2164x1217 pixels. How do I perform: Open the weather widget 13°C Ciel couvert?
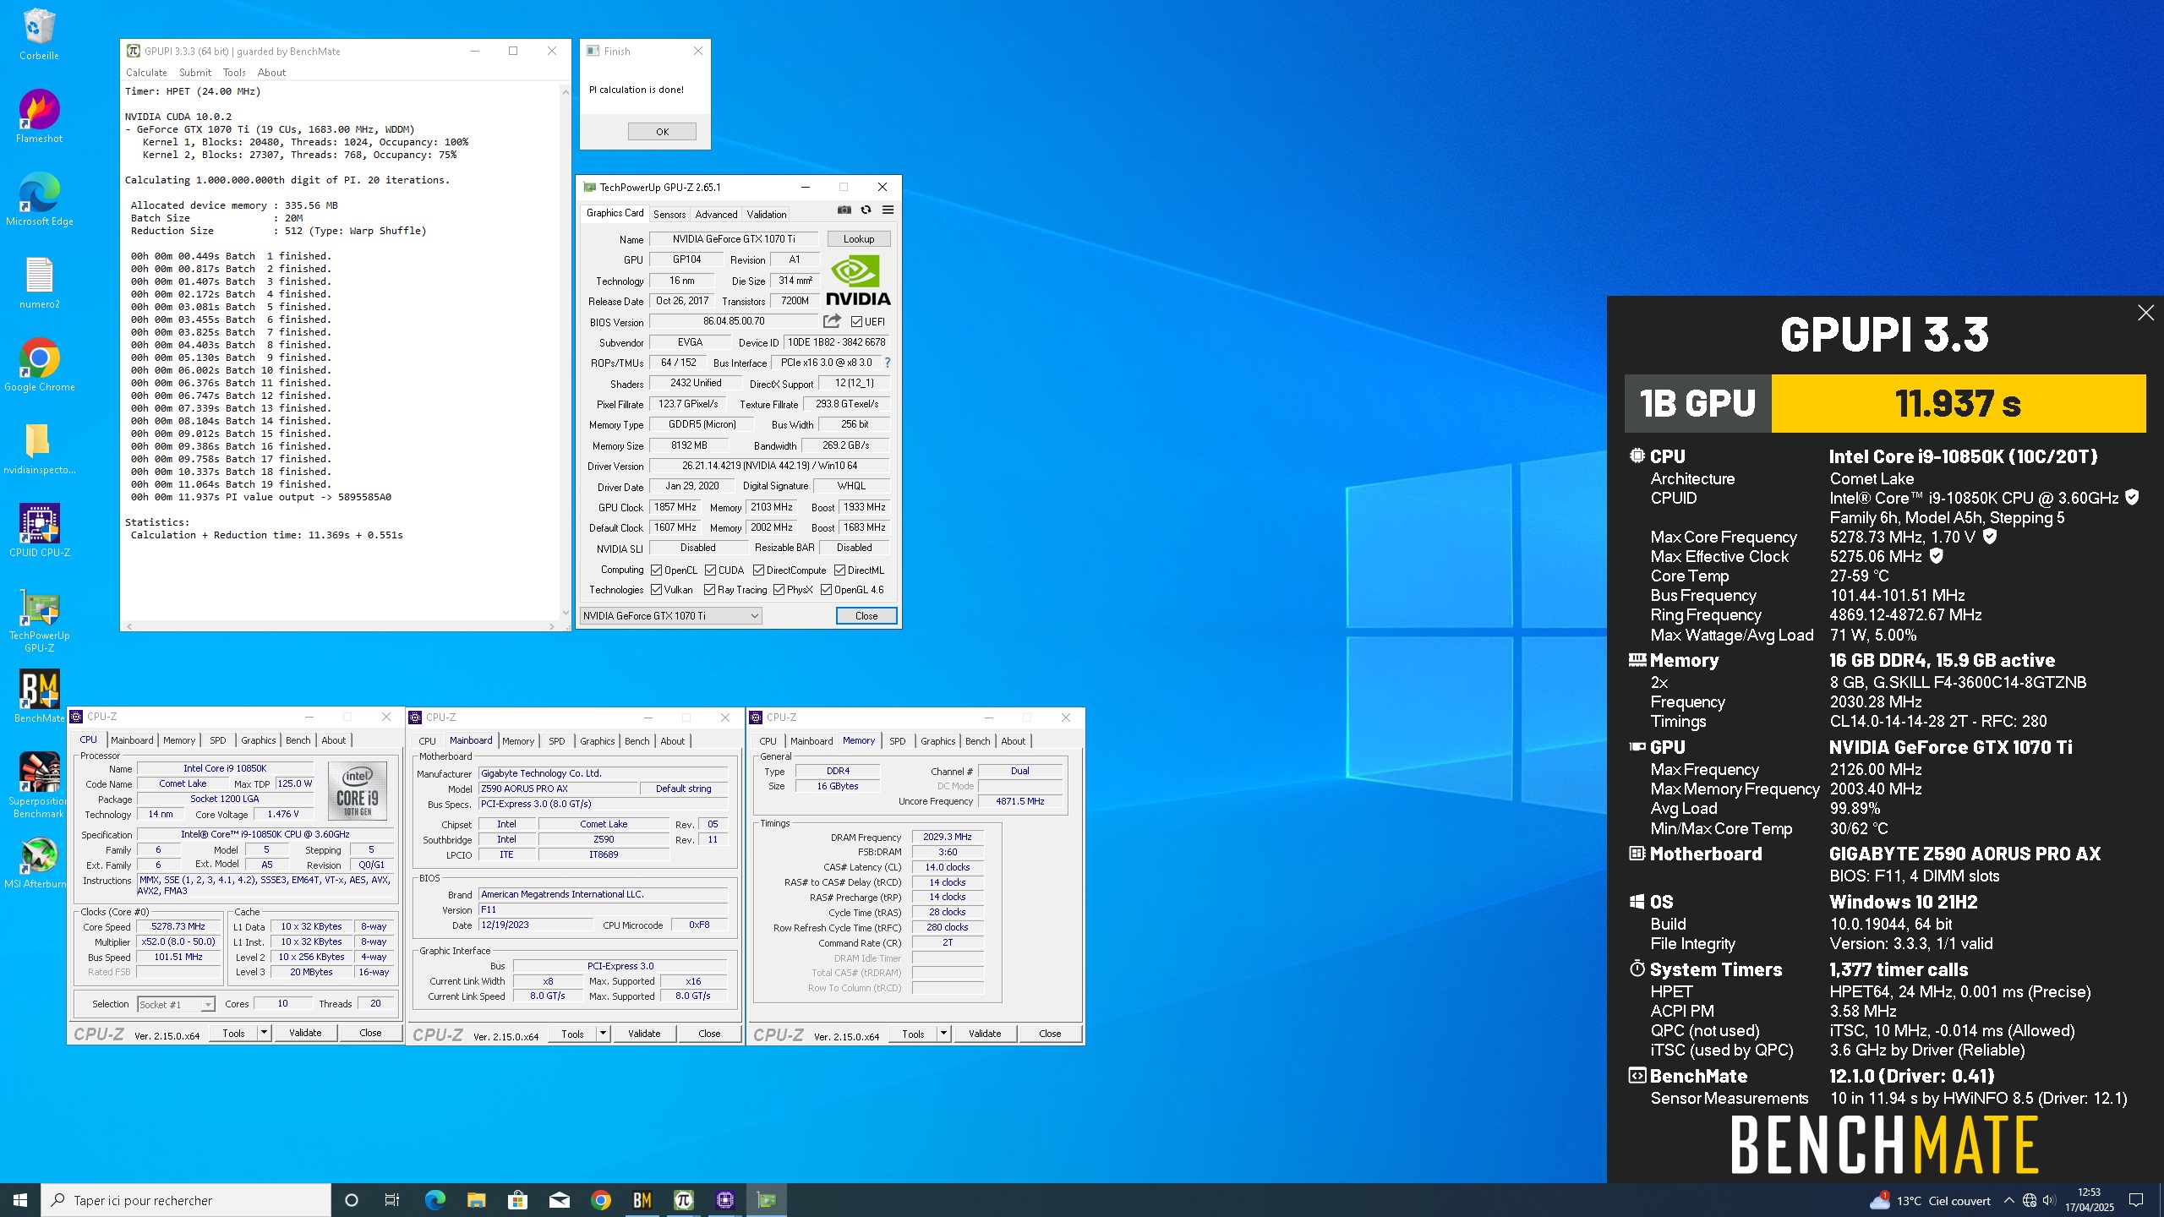(1931, 1200)
